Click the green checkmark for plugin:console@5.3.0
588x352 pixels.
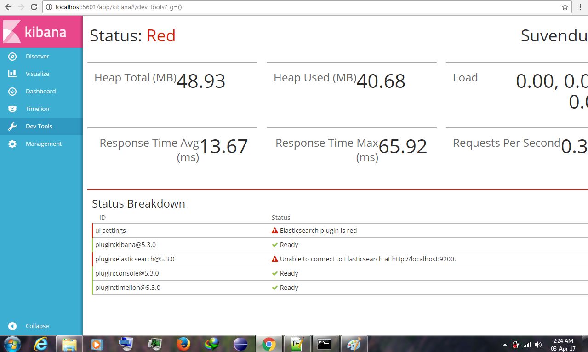point(275,273)
